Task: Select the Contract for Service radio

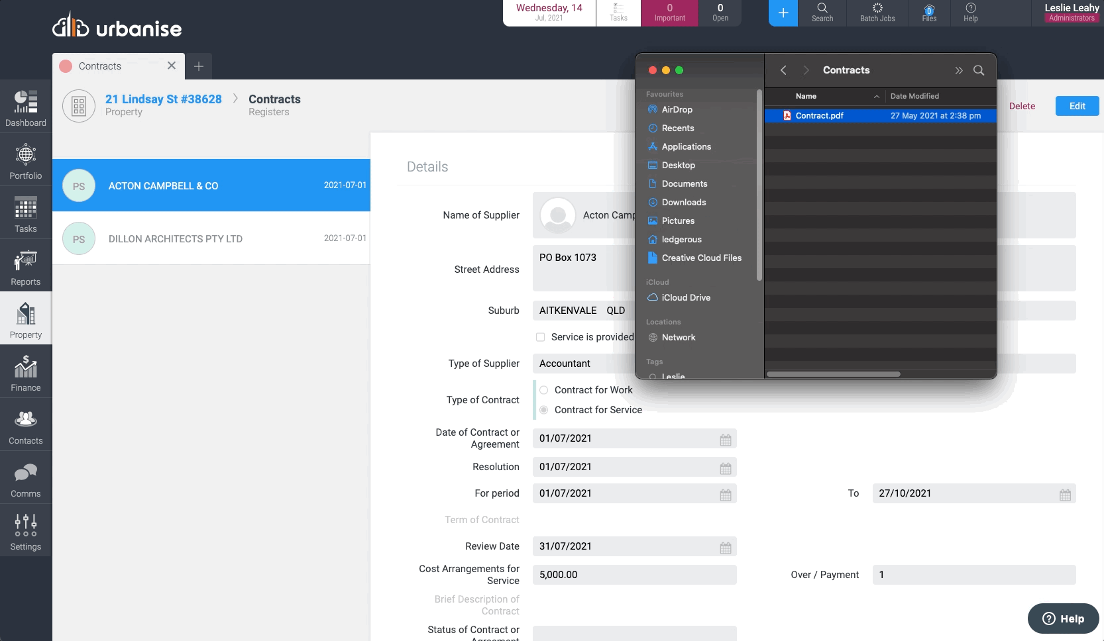Action: [543, 410]
